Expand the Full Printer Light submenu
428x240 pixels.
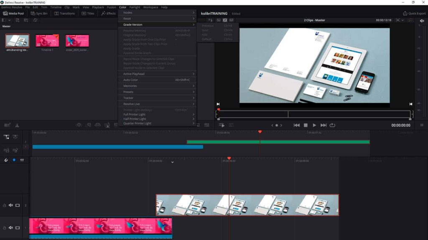coord(157,114)
